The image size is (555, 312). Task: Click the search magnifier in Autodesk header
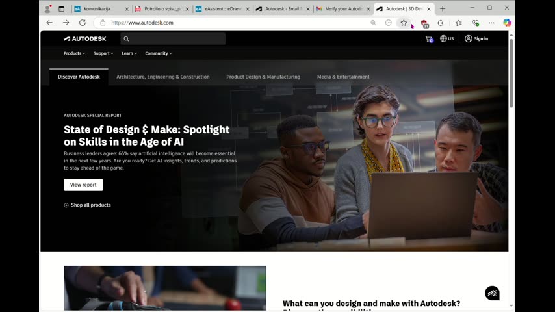click(126, 39)
